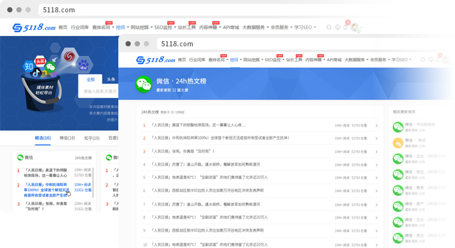
Task: Click the 5118.com logo in the front window
Action: point(156,60)
